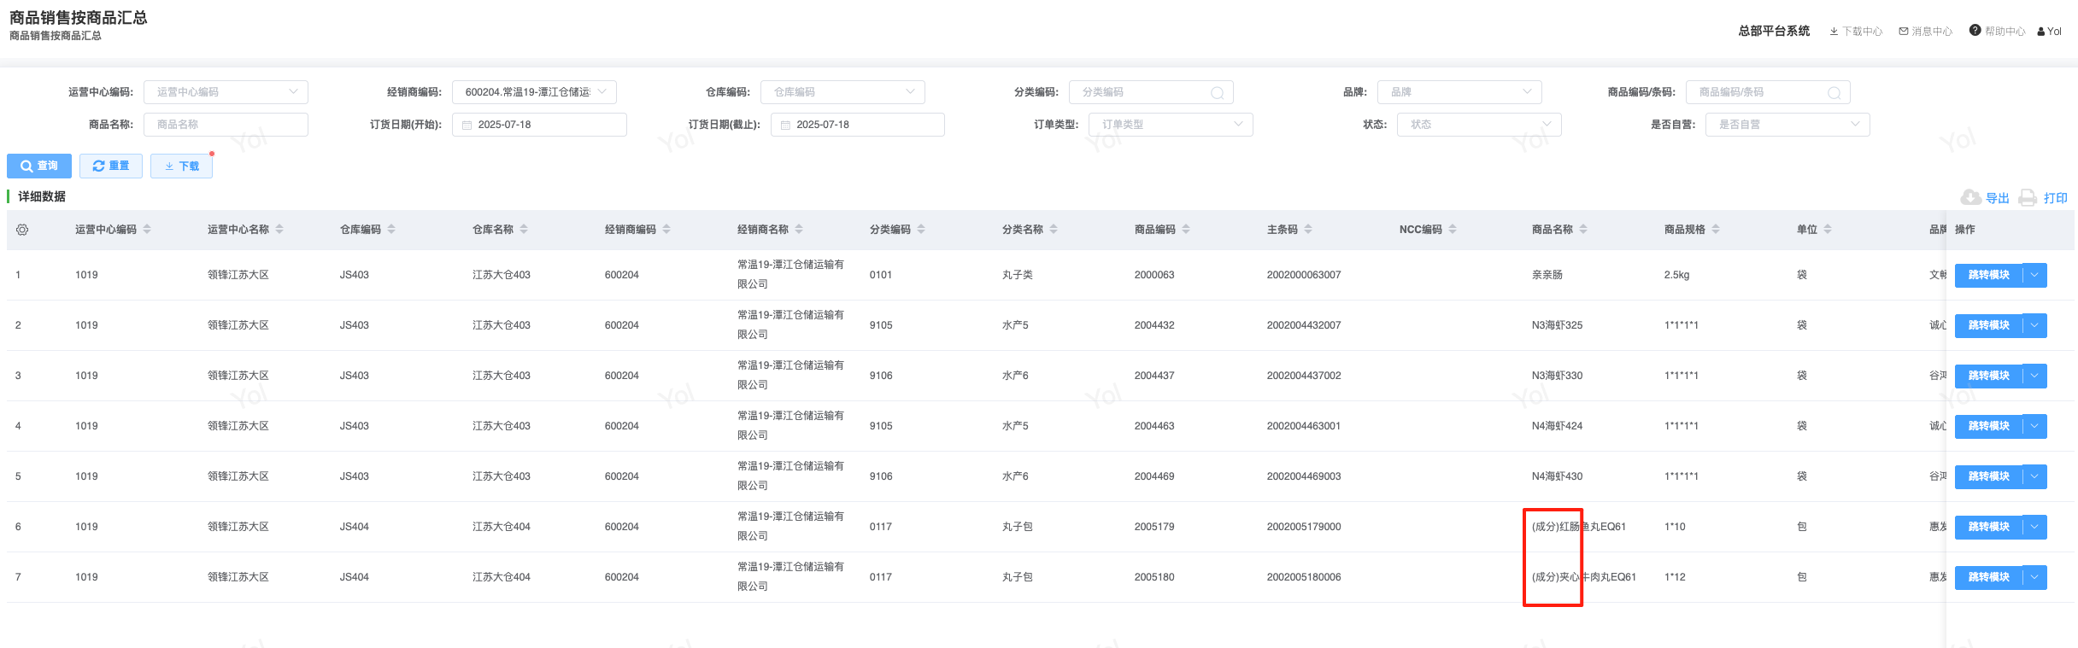Image resolution: width=2078 pixels, height=648 pixels.
Task: Open the help center question icon
Action: point(1975,31)
